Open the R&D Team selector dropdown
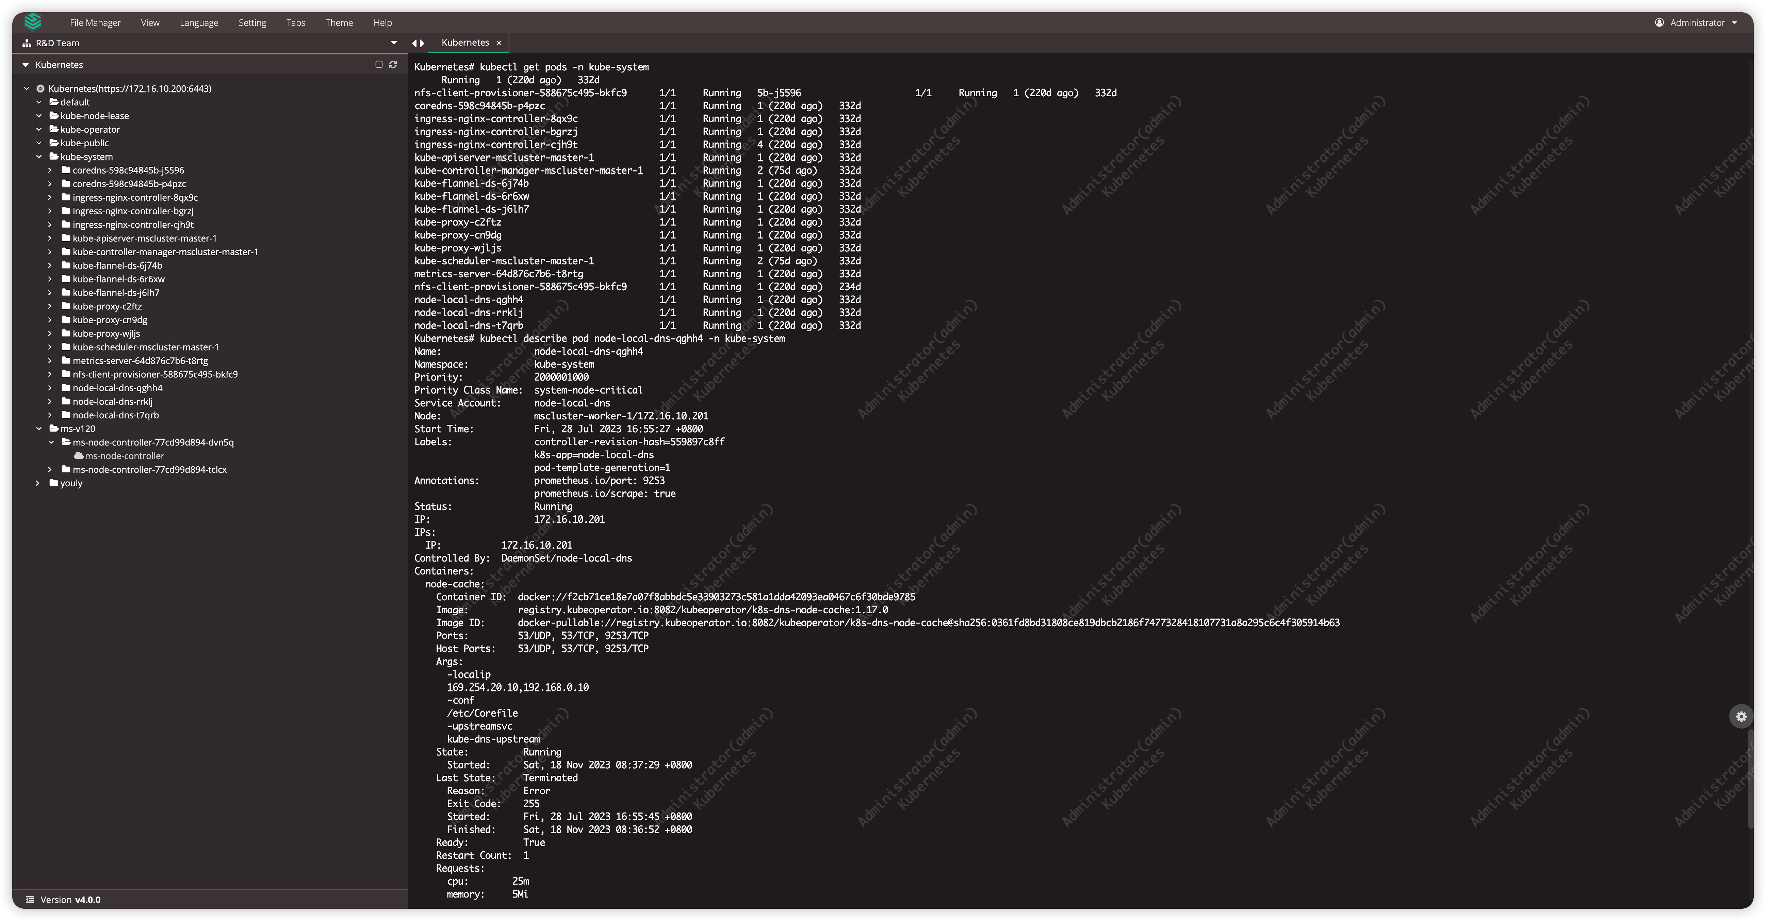1766x921 pixels. [x=393, y=43]
